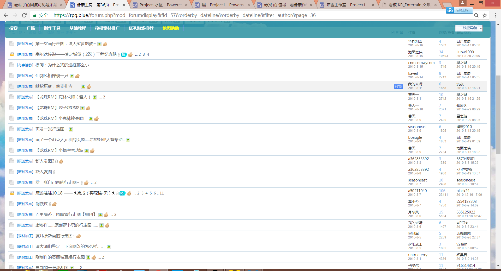
Task: Click the lock icon on 魔兽娃娃10.18 thread
Action: (12, 193)
